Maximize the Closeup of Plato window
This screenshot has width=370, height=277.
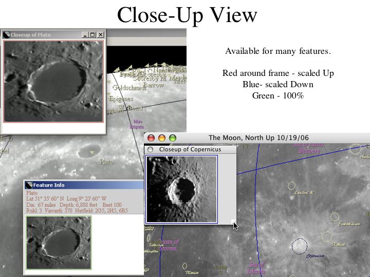click(92, 35)
